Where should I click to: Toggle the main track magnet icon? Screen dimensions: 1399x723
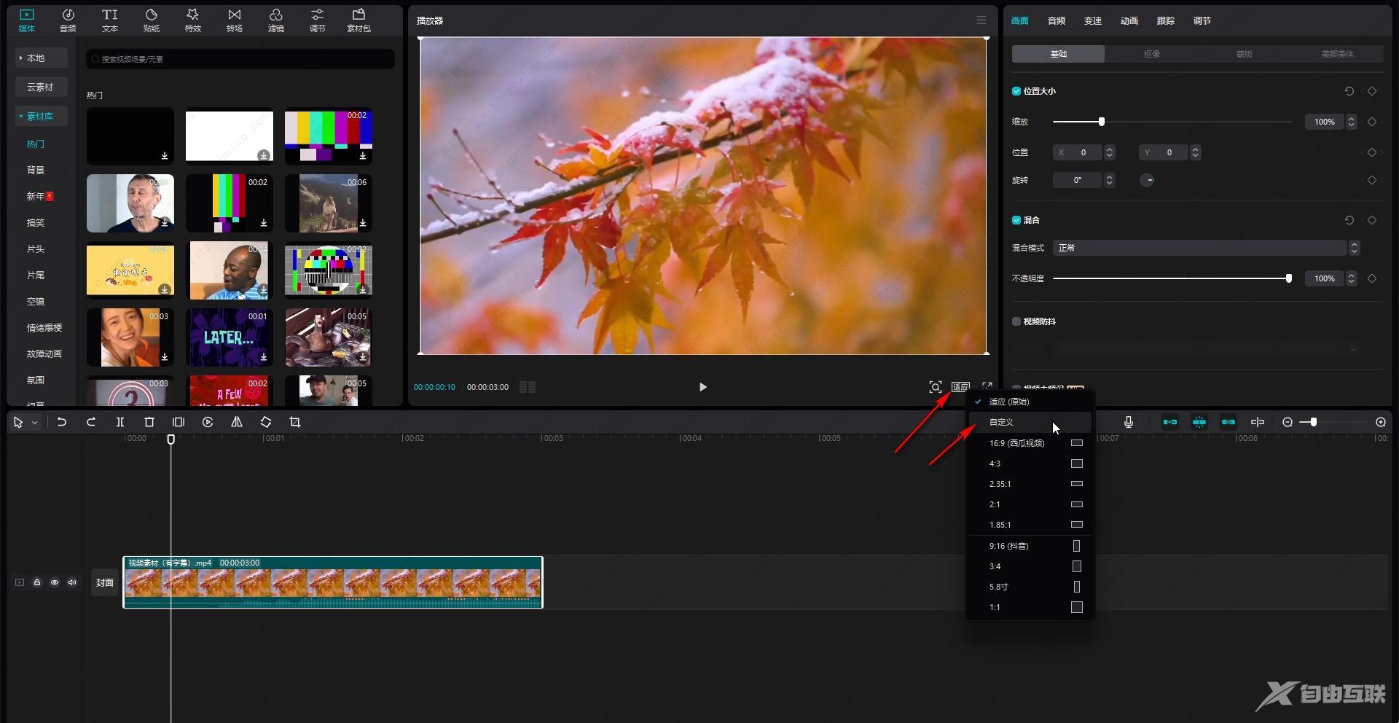coord(1170,422)
